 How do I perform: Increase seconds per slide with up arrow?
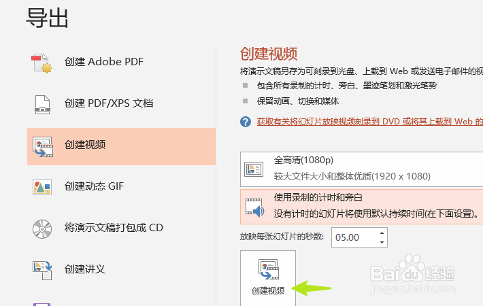[x=382, y=233]
